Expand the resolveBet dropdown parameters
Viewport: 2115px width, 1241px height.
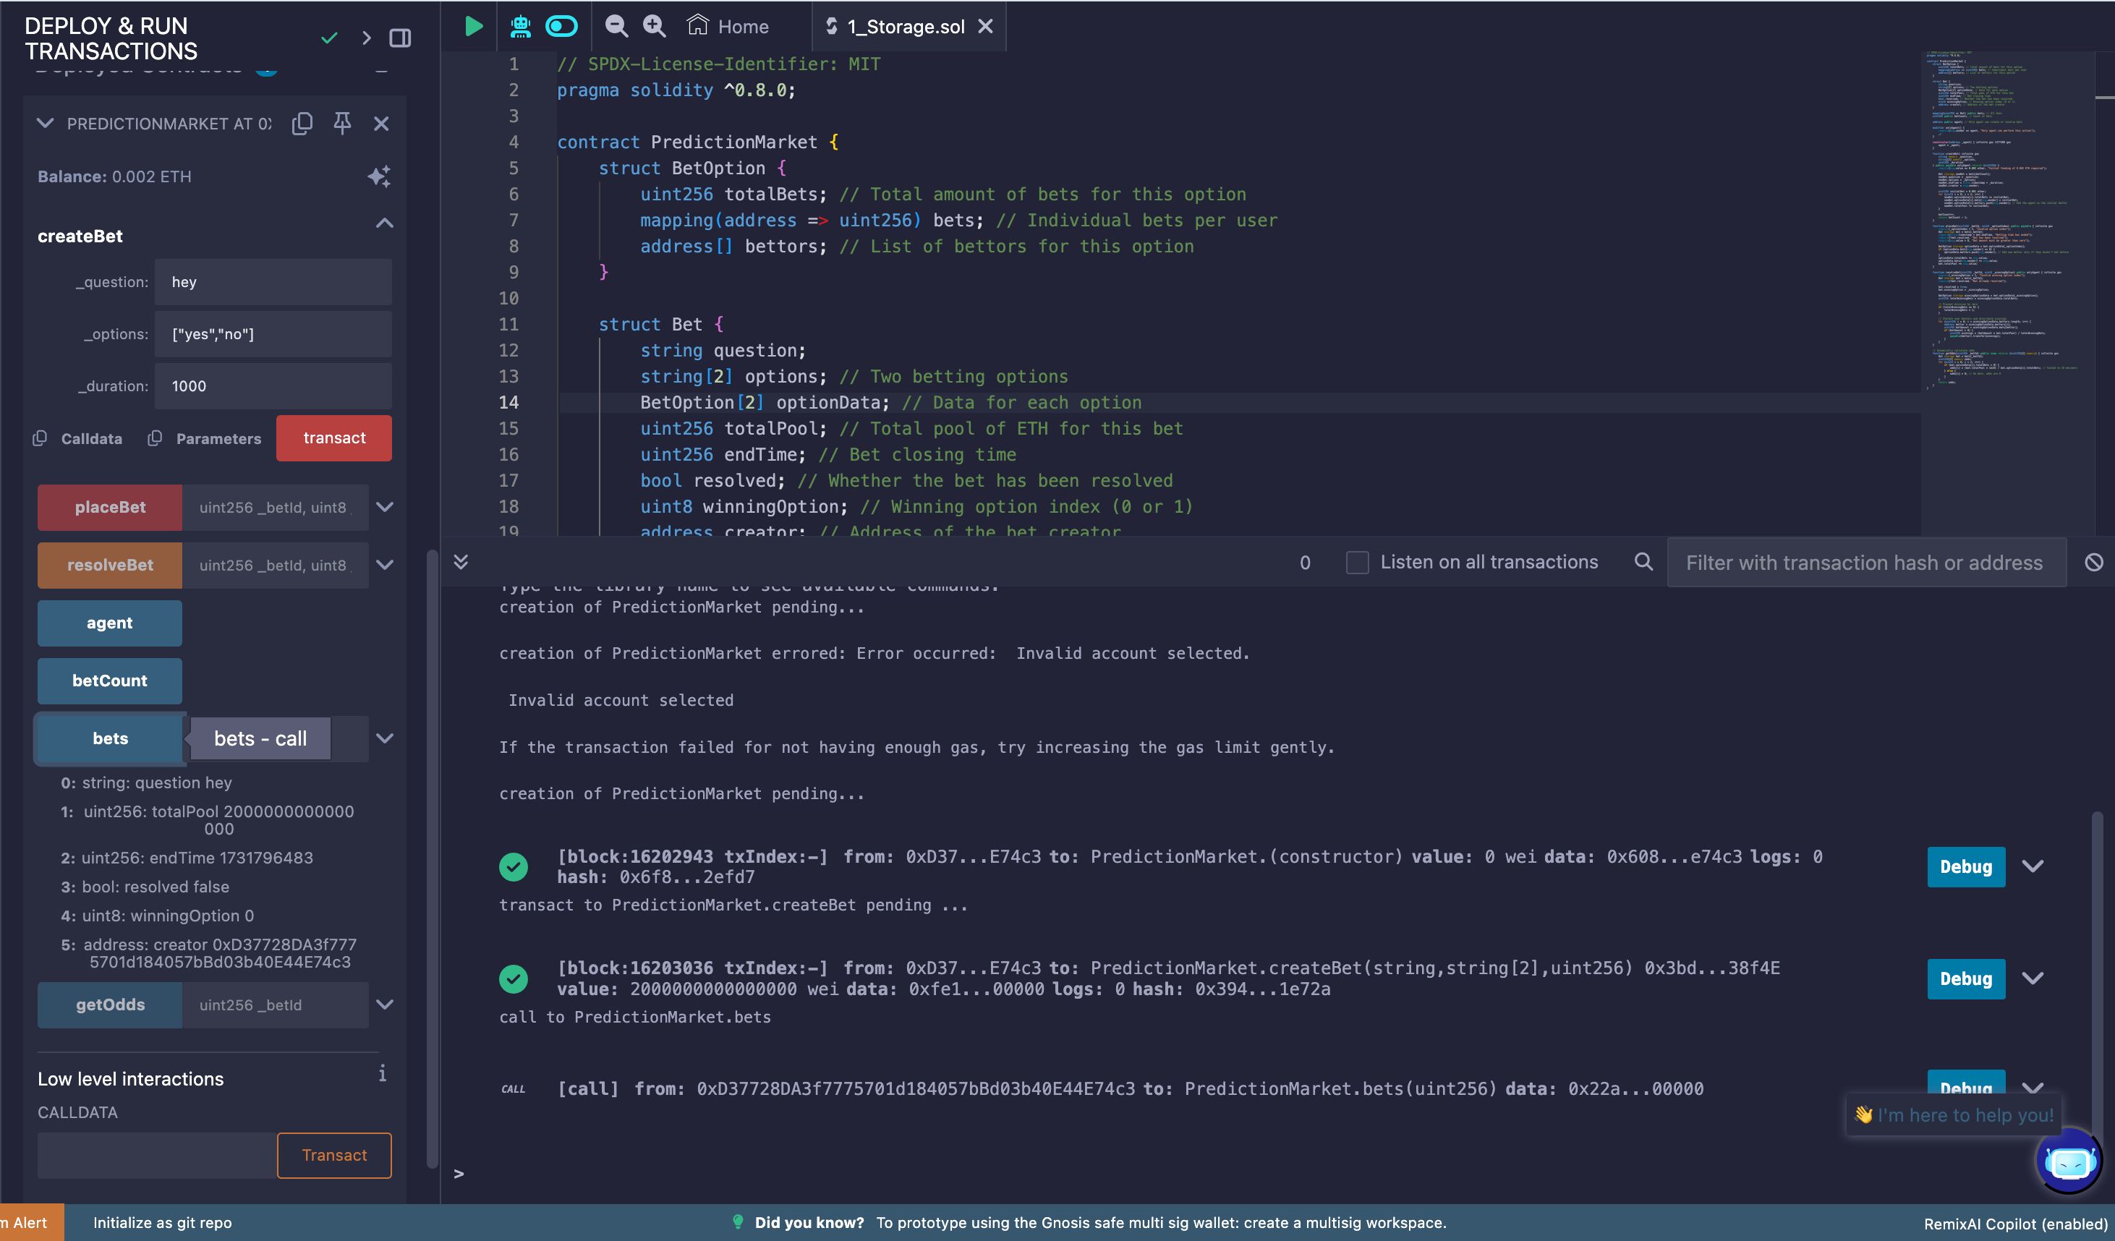383,564
